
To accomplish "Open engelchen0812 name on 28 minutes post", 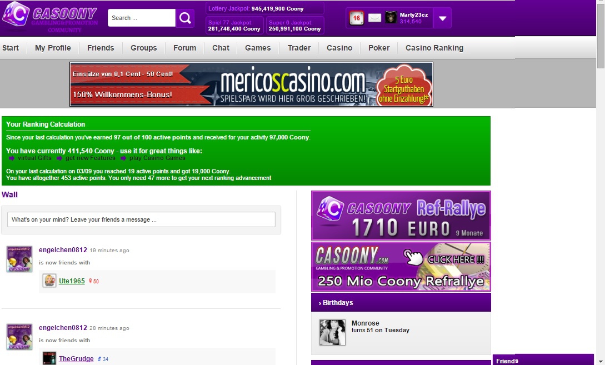I will click(63, 328).
